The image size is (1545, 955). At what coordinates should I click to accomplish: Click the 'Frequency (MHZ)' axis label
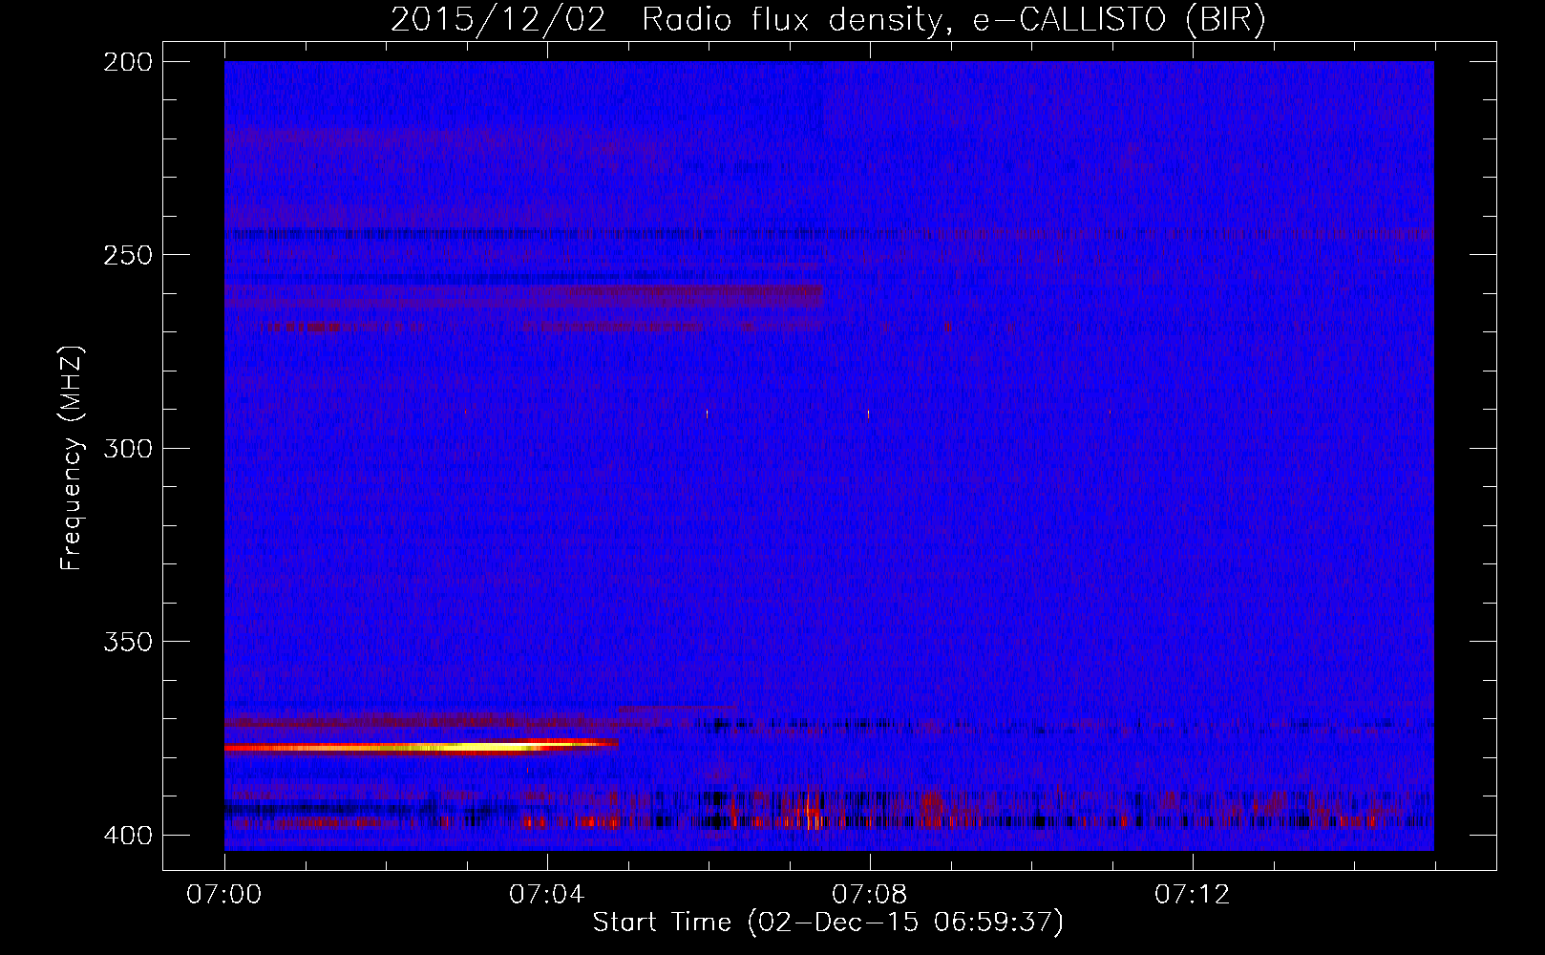pos(72,457)
